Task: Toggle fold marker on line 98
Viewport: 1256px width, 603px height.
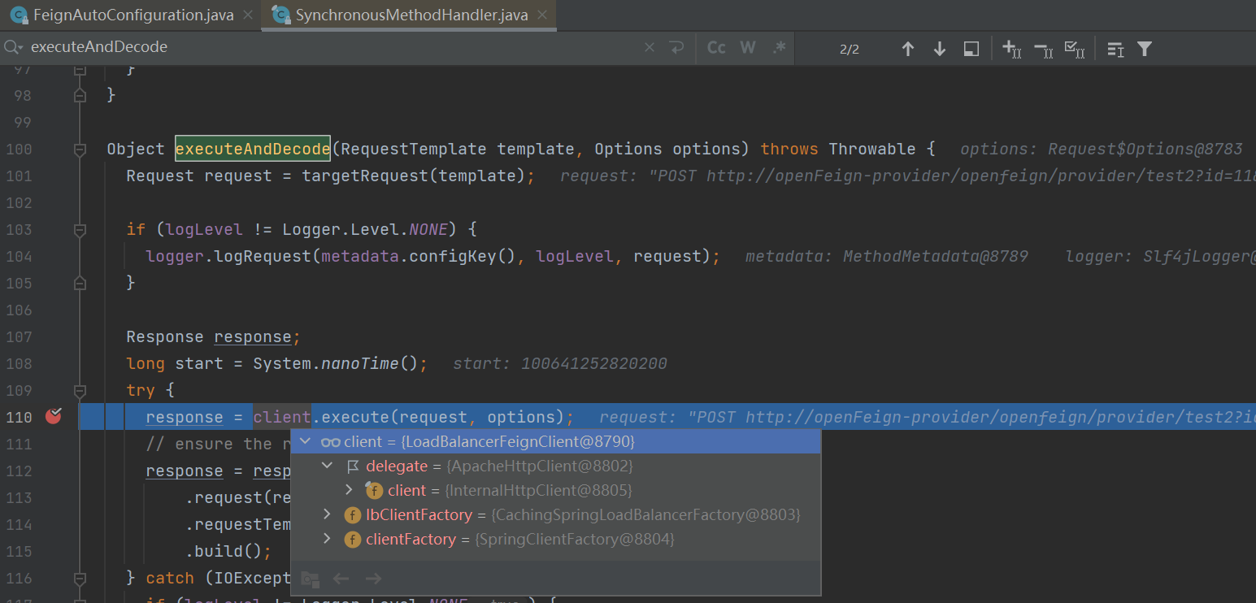Action: (x=80, y=96)
